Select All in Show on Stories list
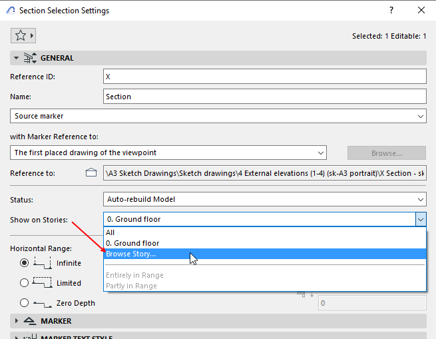The image size is (436, 339). [x=110, y=232]
